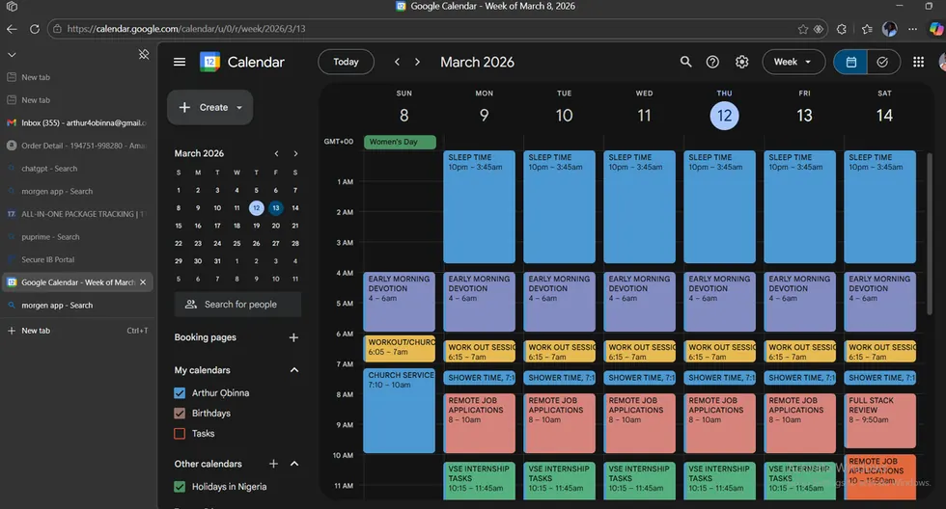This screenshot has height=509, width=946.
Task: Select Sunday 8 date header
Action: coord(404,115)
